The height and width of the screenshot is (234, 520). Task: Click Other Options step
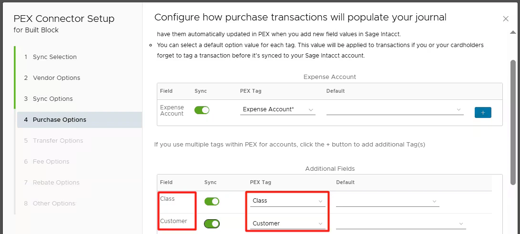point(54,204)
